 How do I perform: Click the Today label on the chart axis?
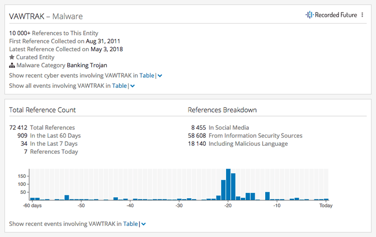pyautogui.click(x=325, y=205)
